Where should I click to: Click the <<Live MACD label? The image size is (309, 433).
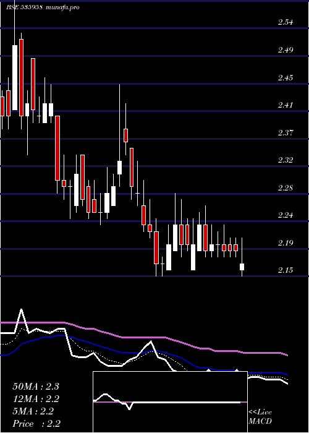pyautogui.click(x=260, y=416)
